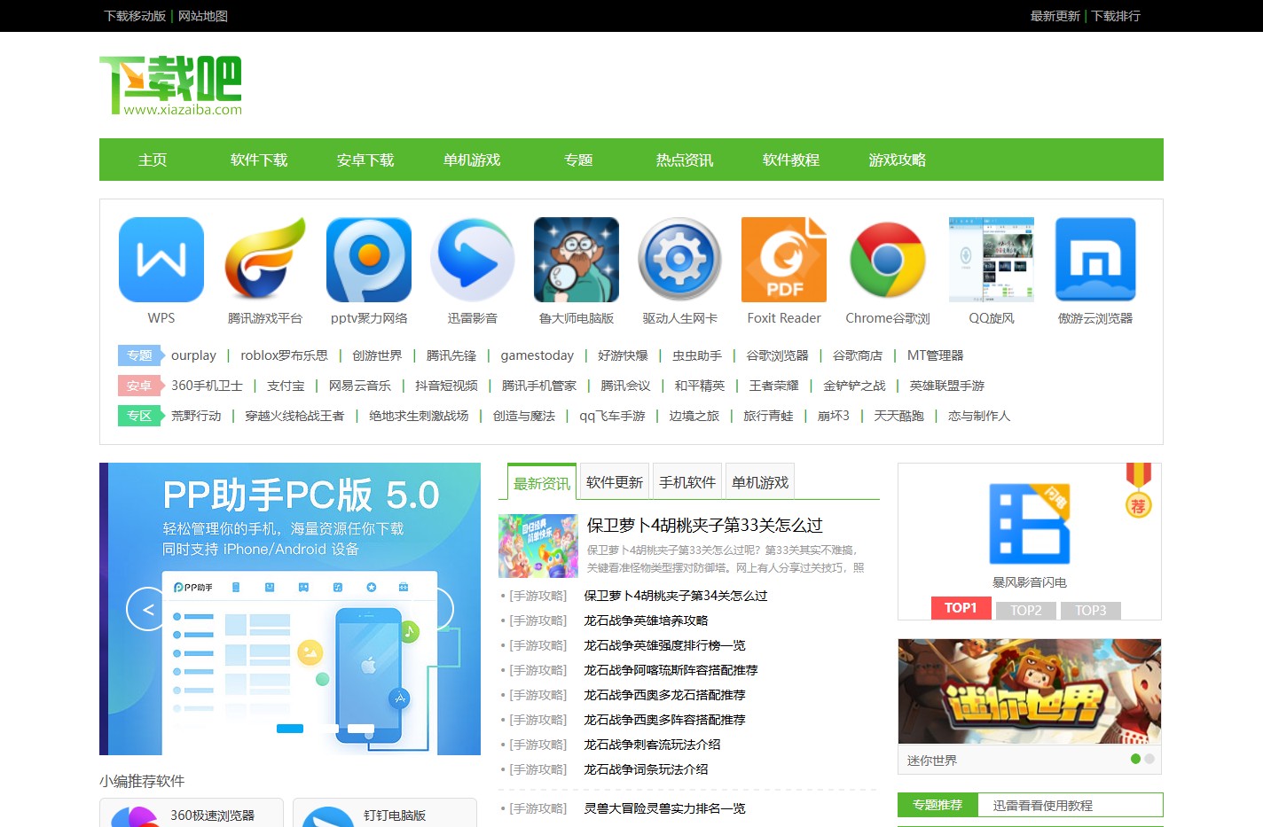This screenshot has height=827, width=1263.
Task: Open 谷歌商店 link
Action: [x=858, y=355]
